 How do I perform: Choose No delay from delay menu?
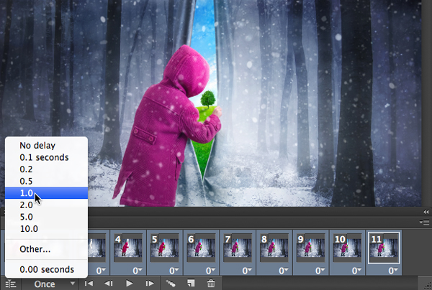pyautogui.click(x=46, y=145)
